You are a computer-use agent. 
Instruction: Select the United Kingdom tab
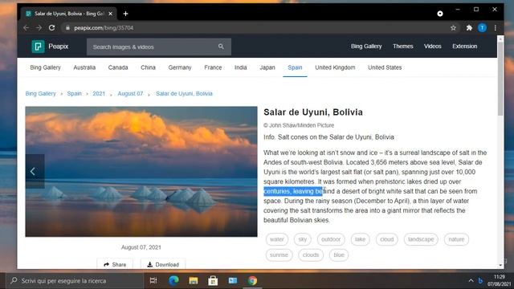335,67
